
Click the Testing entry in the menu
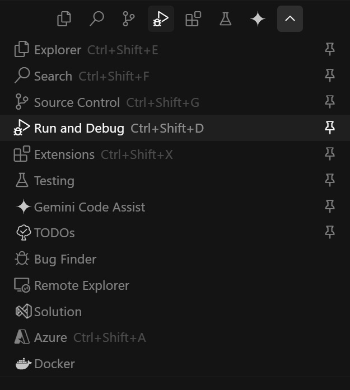coord(54,181)
